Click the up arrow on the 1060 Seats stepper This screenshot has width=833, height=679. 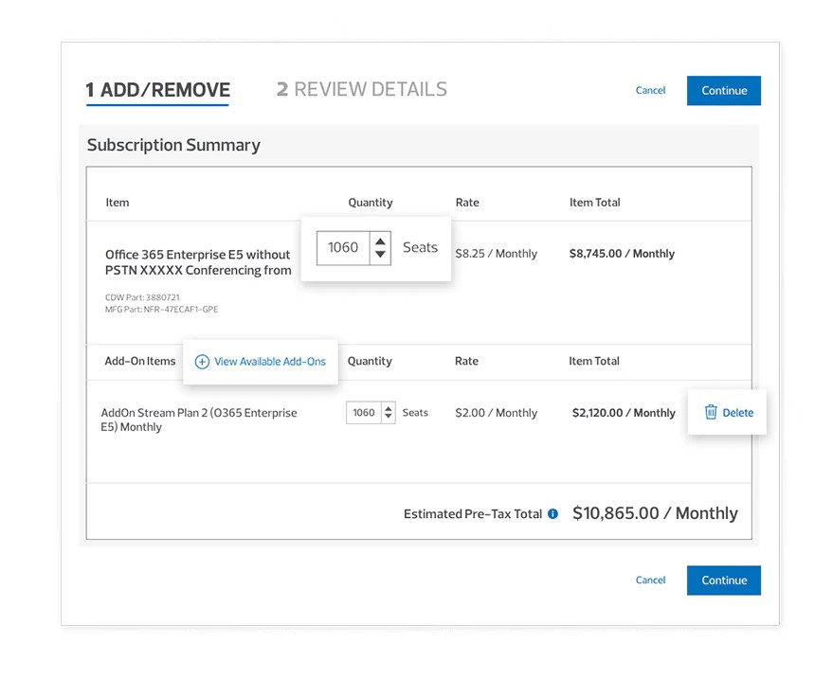[379, 241]
